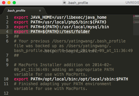Click the 'file was backed up as' text
This screenshot has height=96, width=139.
(x=39, y=46)
